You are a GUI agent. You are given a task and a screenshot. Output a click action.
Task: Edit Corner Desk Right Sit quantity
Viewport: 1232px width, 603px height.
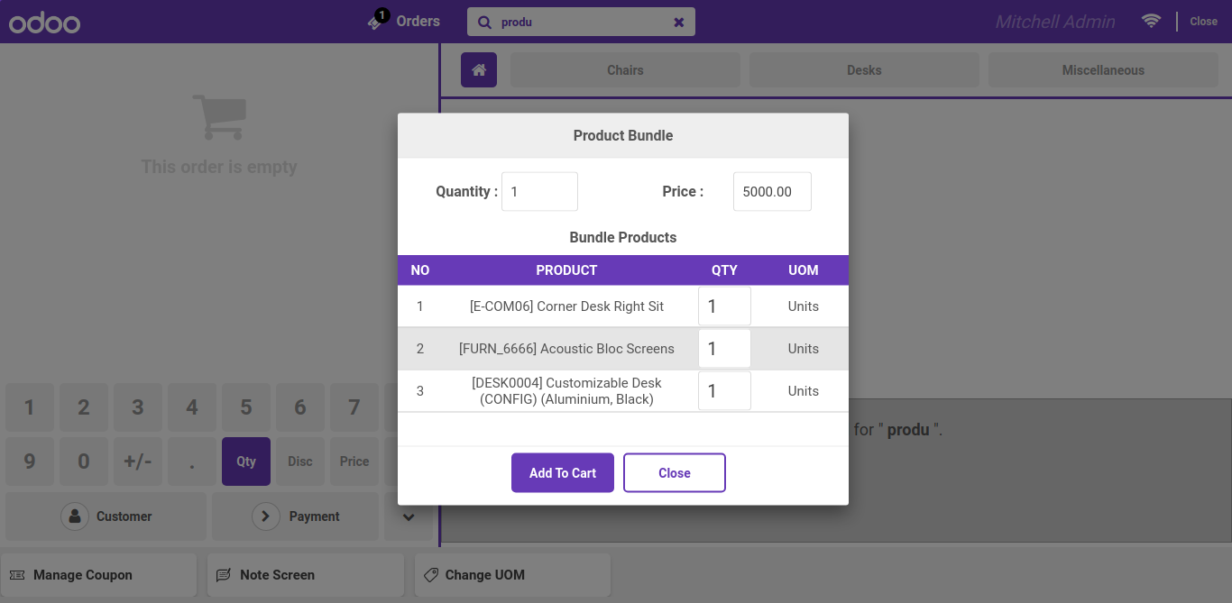724,306
